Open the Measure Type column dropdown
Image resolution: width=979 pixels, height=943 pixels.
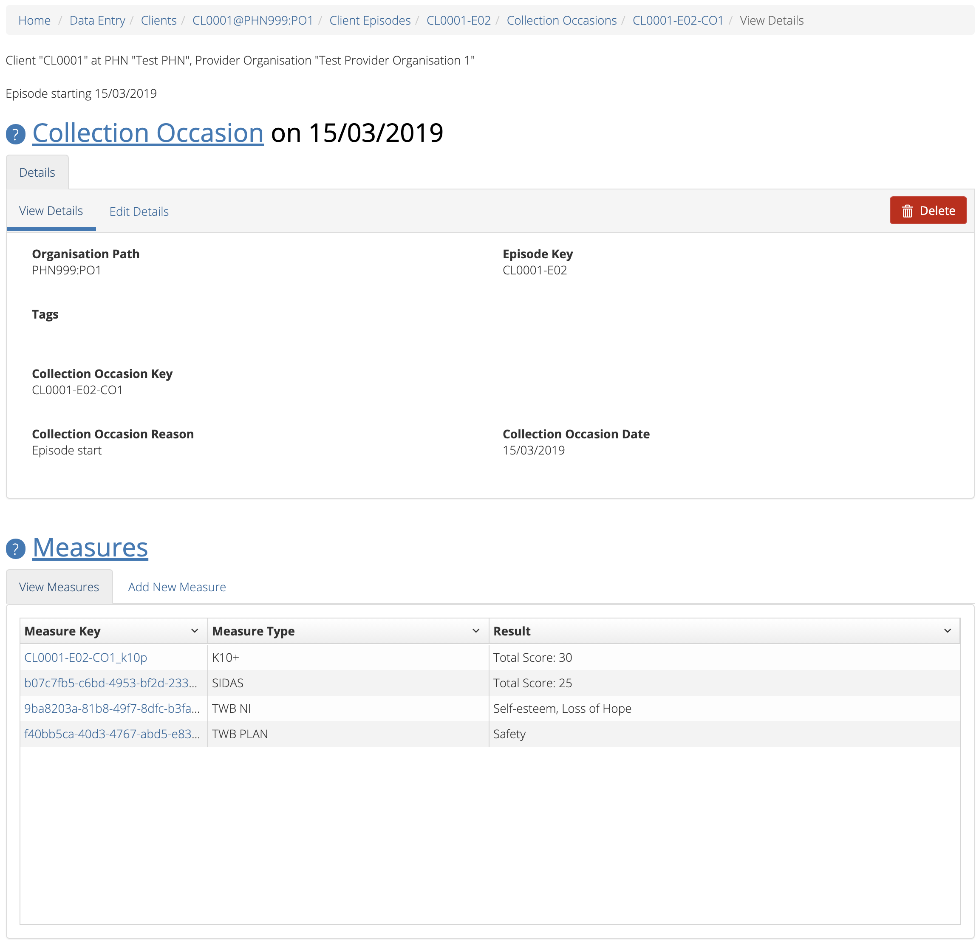tap(475, 631)
